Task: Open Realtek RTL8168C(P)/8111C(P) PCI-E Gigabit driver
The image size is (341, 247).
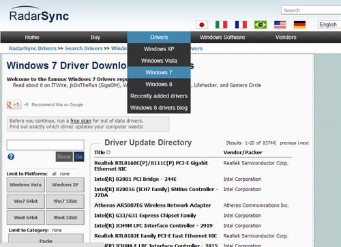Action: (x=151, y=166)
